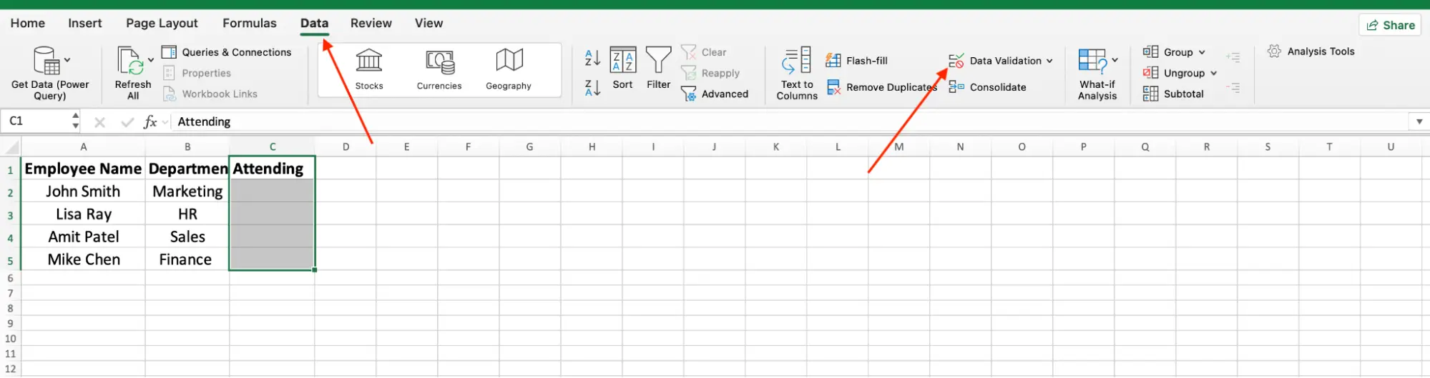Click the Properties button
Image resolution: width=1430 pixels, height=378 pixels.
click(197, 73)
